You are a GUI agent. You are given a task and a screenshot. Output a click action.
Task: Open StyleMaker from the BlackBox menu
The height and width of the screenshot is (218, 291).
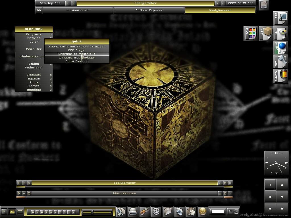tap(34, 68)
